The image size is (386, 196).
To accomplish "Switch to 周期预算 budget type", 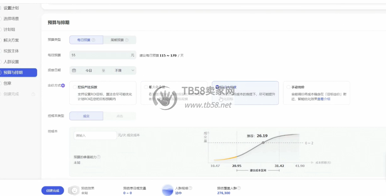I will tap(120, 40).
